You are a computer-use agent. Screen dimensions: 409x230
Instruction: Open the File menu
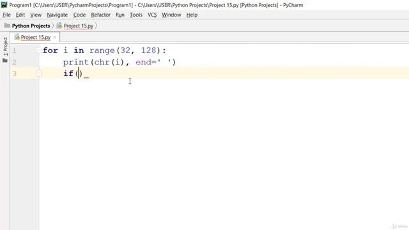click(6, 15)
